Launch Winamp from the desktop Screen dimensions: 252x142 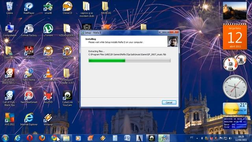(x=48, y=119)
